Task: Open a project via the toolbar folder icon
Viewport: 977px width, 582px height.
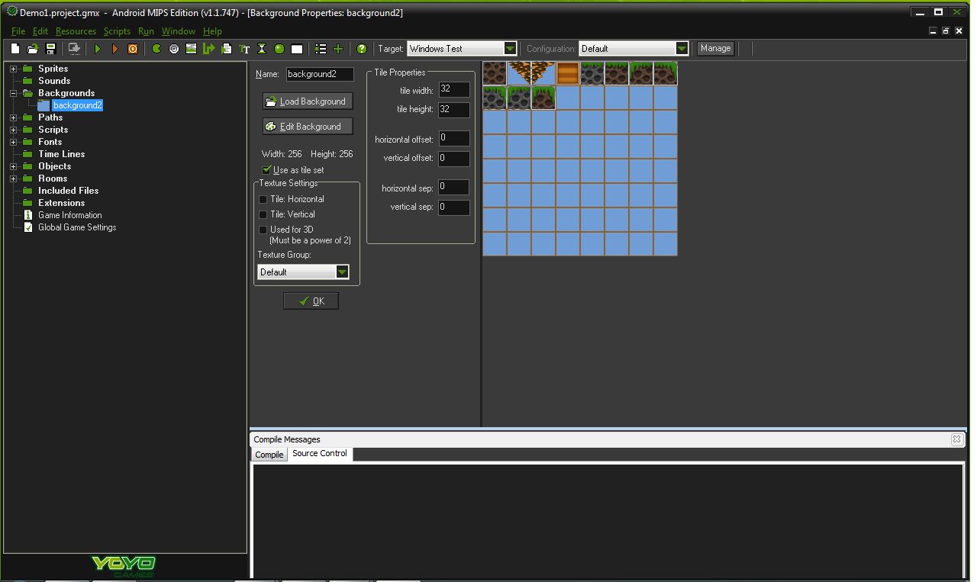Action: pyautogui.click(x=33, y=49)
